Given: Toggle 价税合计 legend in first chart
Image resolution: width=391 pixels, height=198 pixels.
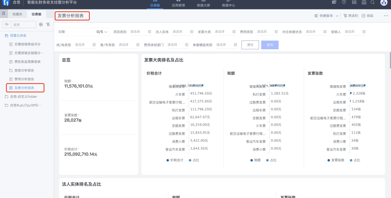Looking at the screenshot, I should coord(175,160).
